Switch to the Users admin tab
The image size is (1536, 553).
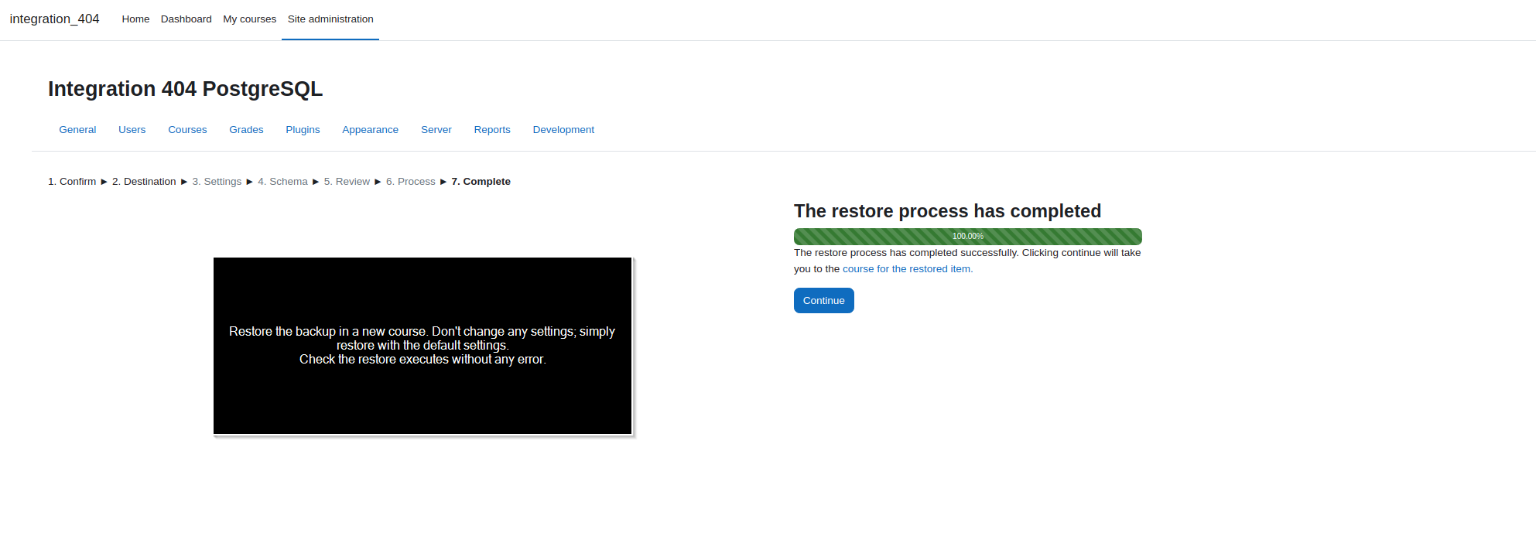pyautogui.click(x=132, y=130)
